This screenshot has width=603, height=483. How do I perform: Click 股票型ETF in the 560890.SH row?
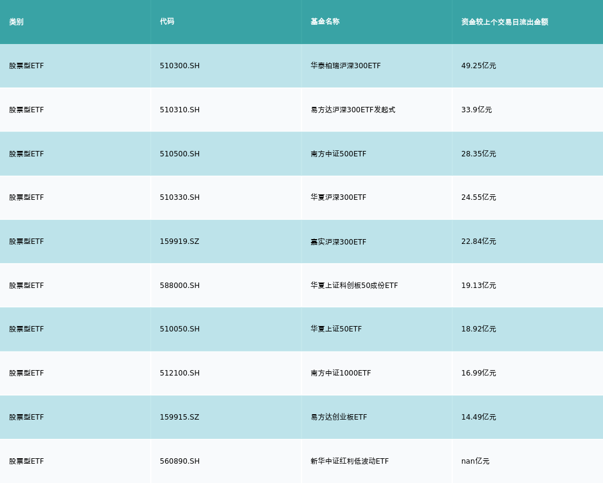(27, 461)
